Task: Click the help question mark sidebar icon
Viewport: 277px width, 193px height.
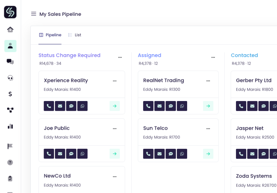Action: pyautogui.click(x=10, y=162)
